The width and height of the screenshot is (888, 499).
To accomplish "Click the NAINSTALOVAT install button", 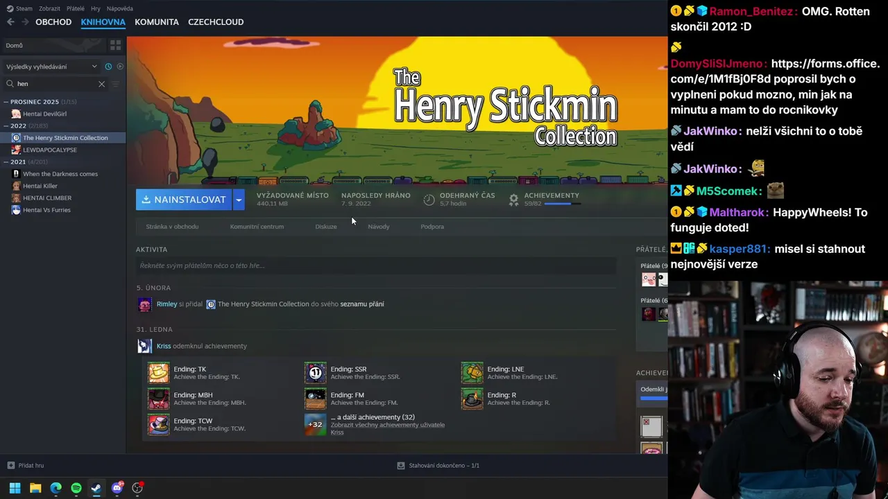I will (x=184, y=200).
